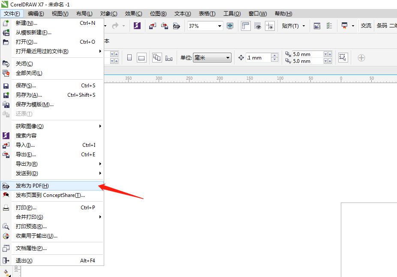Select landscape page orientation icon
The width and height of the screenshot is (397, 277).
pyautogui.click(x=141, y=58)
